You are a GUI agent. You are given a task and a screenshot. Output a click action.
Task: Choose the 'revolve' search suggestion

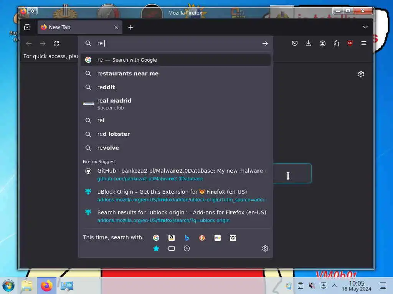tap(175, 148)
